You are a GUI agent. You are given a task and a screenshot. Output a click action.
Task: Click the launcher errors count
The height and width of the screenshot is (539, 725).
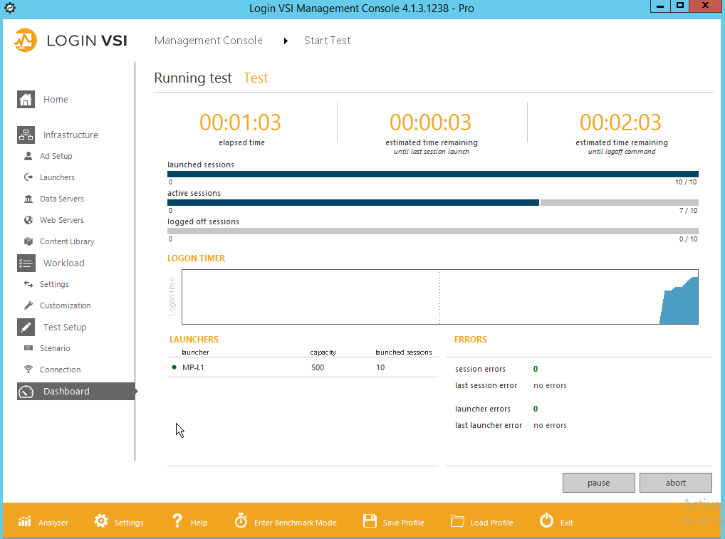(536, 409)
